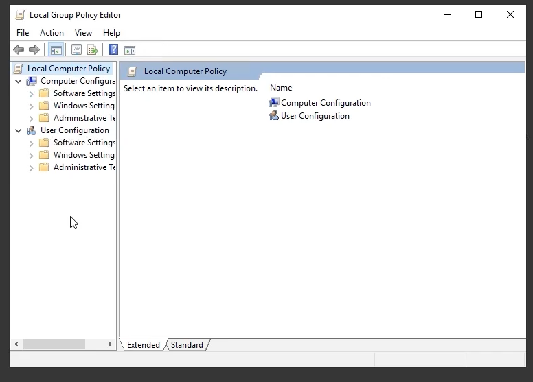Open the File menu
This screenshot has height=382, width=533.
23,32
